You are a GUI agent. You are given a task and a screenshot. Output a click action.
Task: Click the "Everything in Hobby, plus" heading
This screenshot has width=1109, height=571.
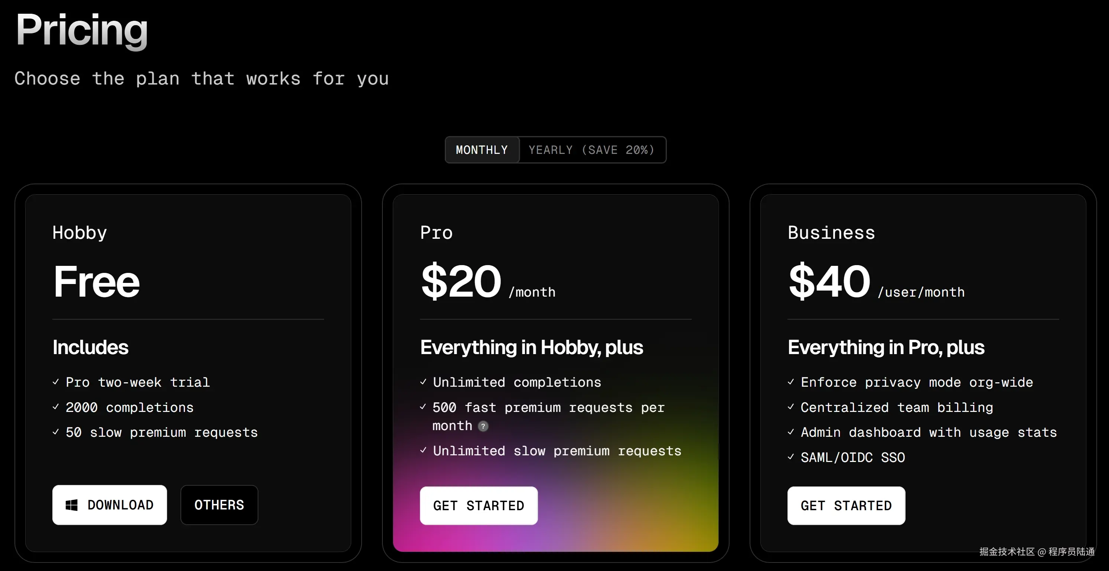(x=532, y=347)
